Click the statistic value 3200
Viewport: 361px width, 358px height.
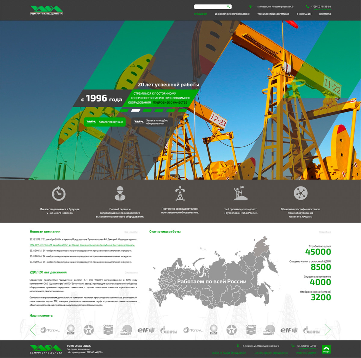pyautogui.click(x=321, y=297)
